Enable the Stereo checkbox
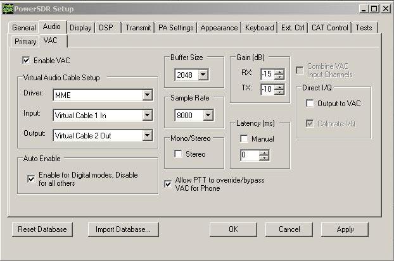The width and height of the screenshot is (394, 261). tap(178, 154)
